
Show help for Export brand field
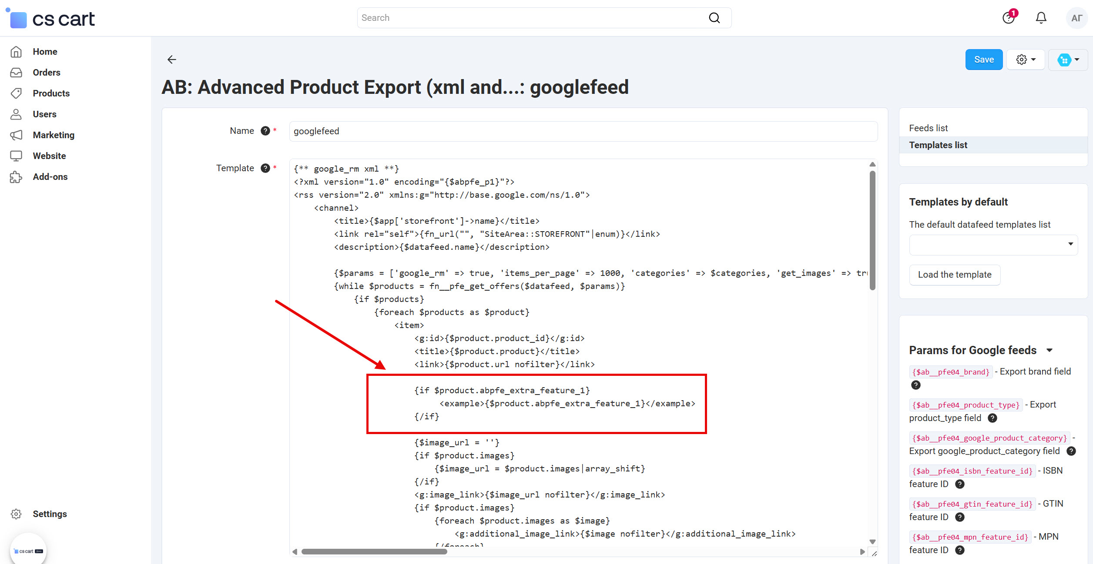point(915,385)
